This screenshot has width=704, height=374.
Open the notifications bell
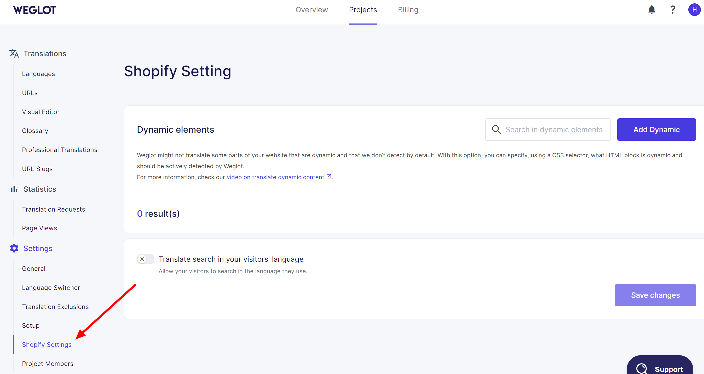click(651, 10)
